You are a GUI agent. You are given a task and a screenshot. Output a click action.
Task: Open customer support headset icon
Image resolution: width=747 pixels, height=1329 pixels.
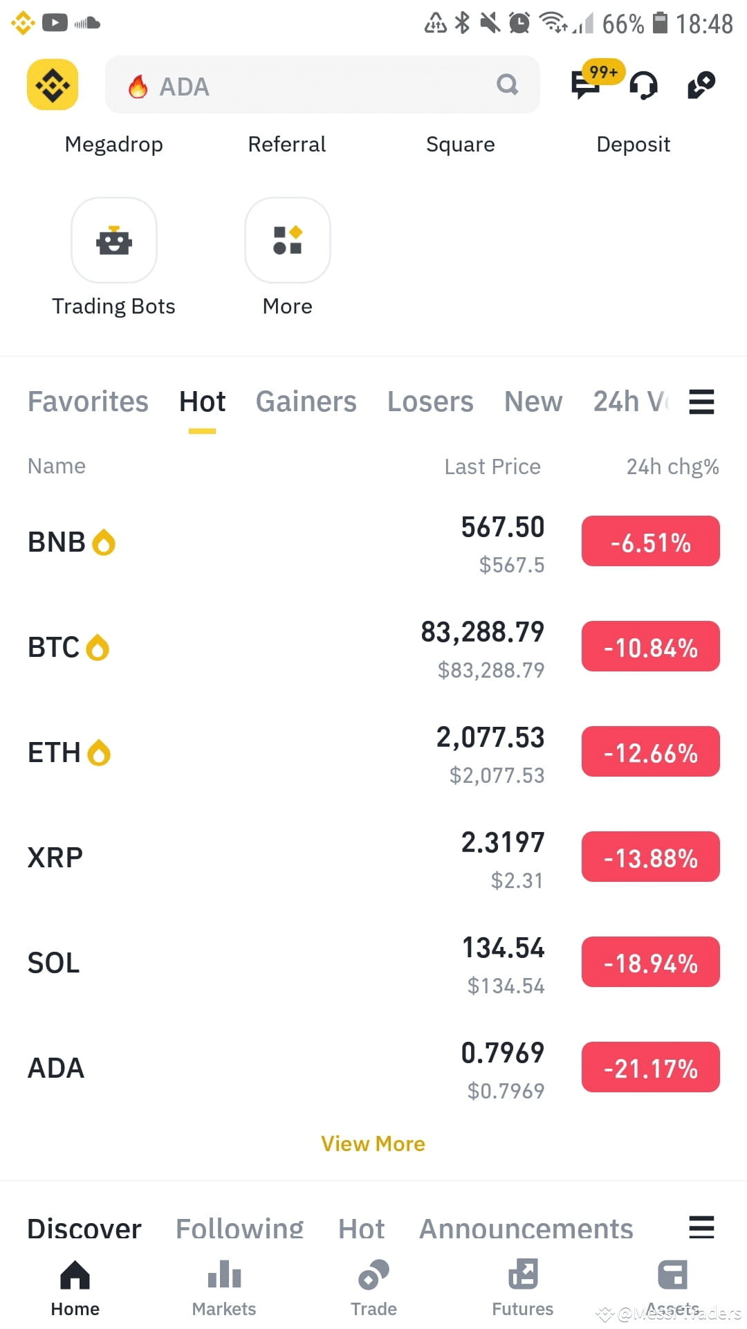[643, 86]
